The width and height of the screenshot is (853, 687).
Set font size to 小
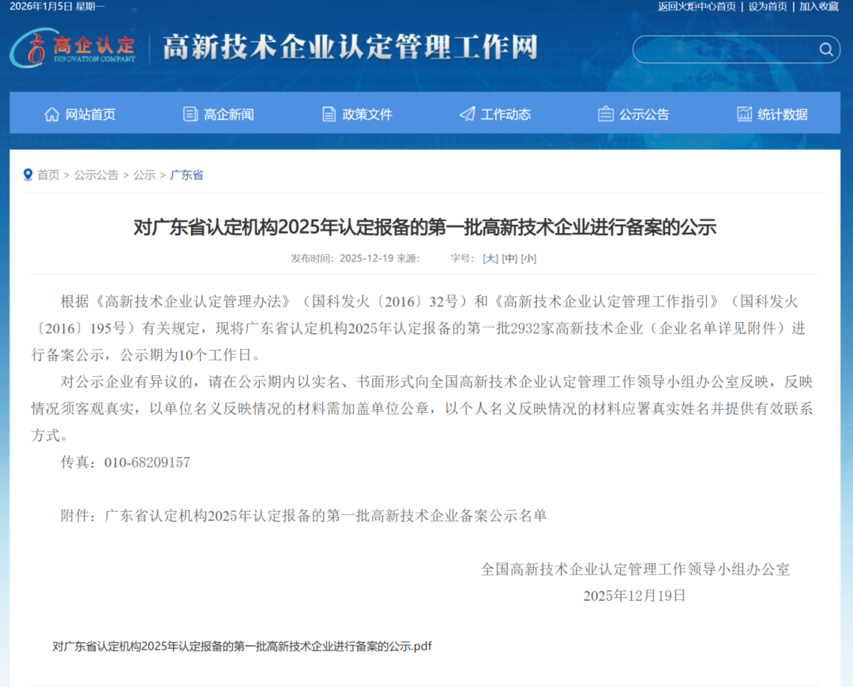pyautogui.click(x=528, y=258)
